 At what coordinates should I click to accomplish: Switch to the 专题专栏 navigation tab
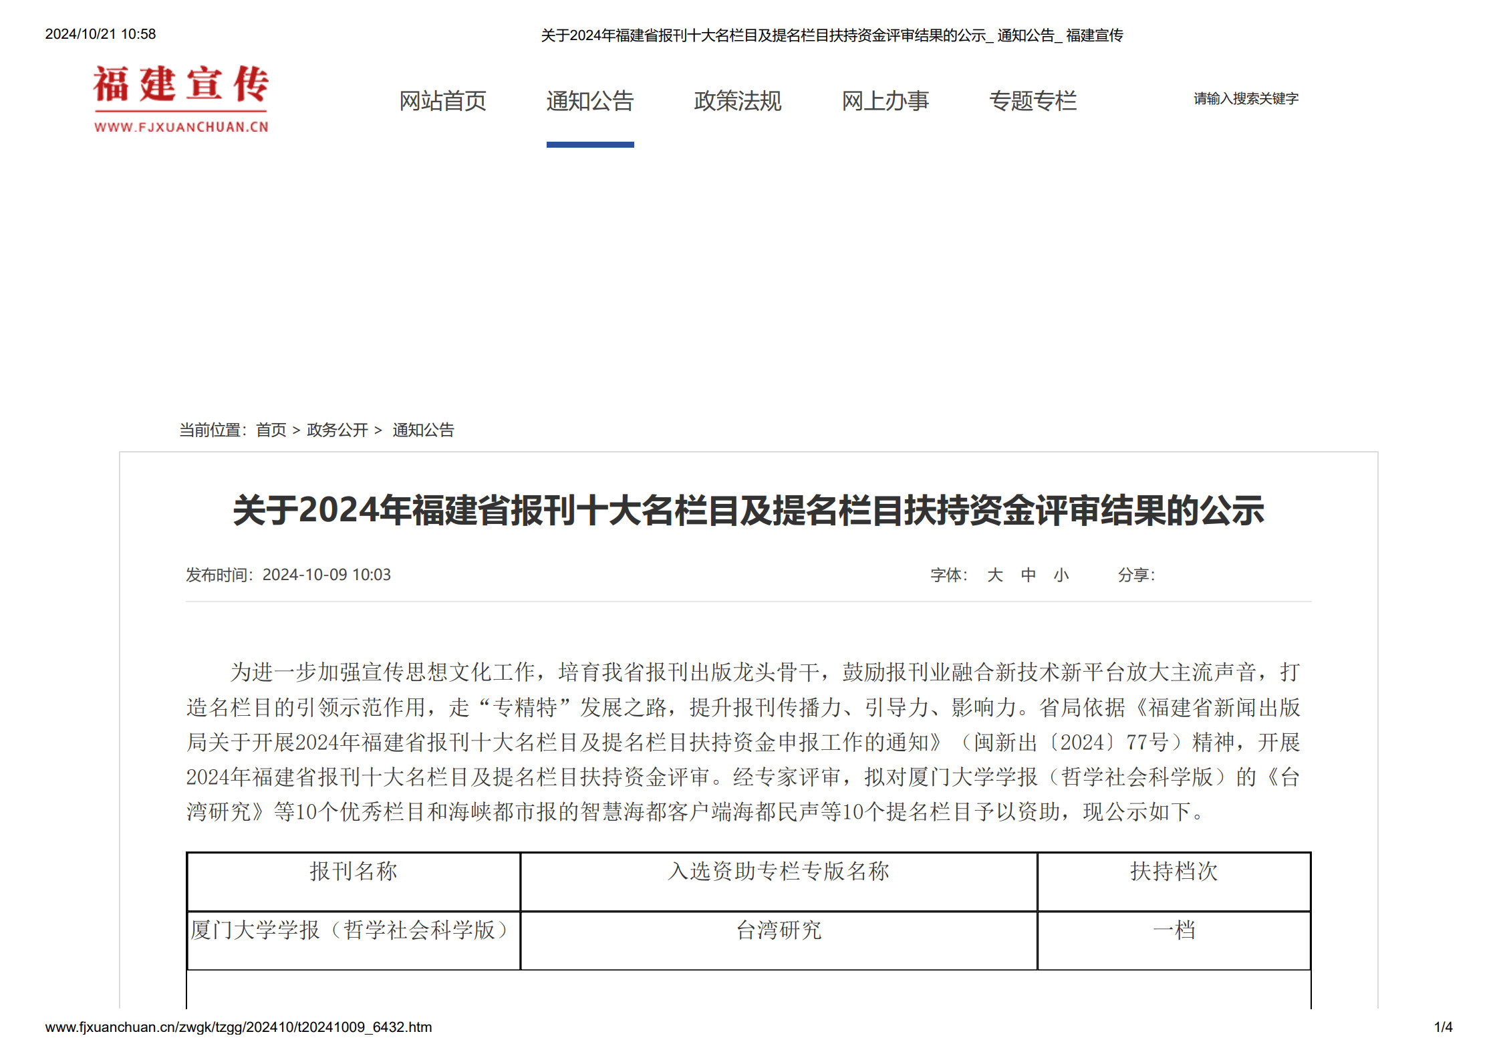1033,101
